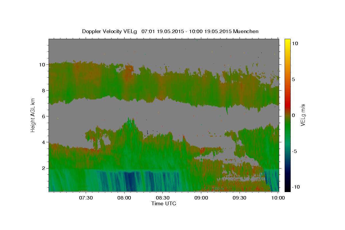Click the height axis label '8'

[43, 90]
